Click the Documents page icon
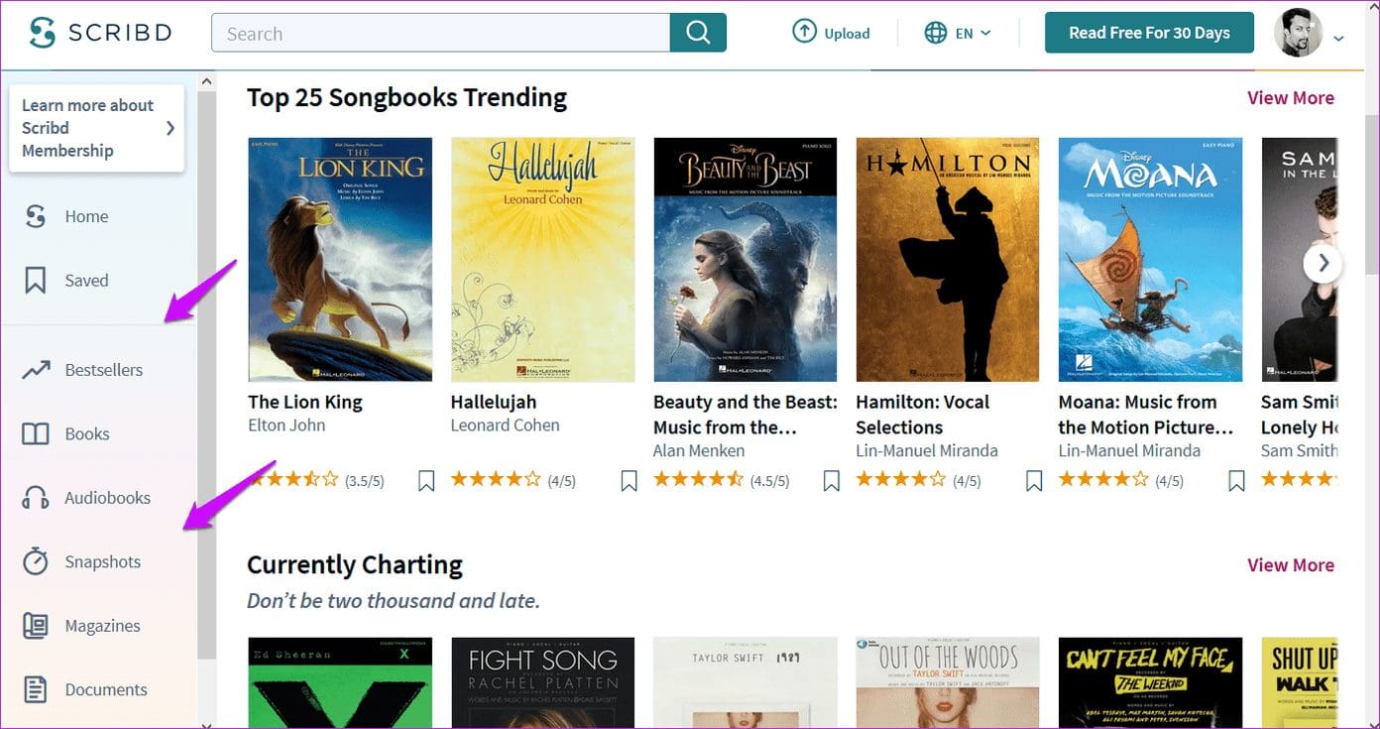This screenshot has width=1380, height=729. tap(36, 689)
